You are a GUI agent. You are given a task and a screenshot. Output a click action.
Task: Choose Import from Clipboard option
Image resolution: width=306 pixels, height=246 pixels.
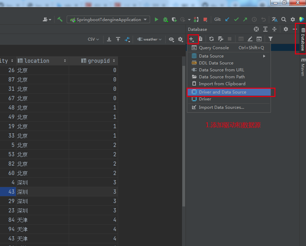(x=222, y=84)
